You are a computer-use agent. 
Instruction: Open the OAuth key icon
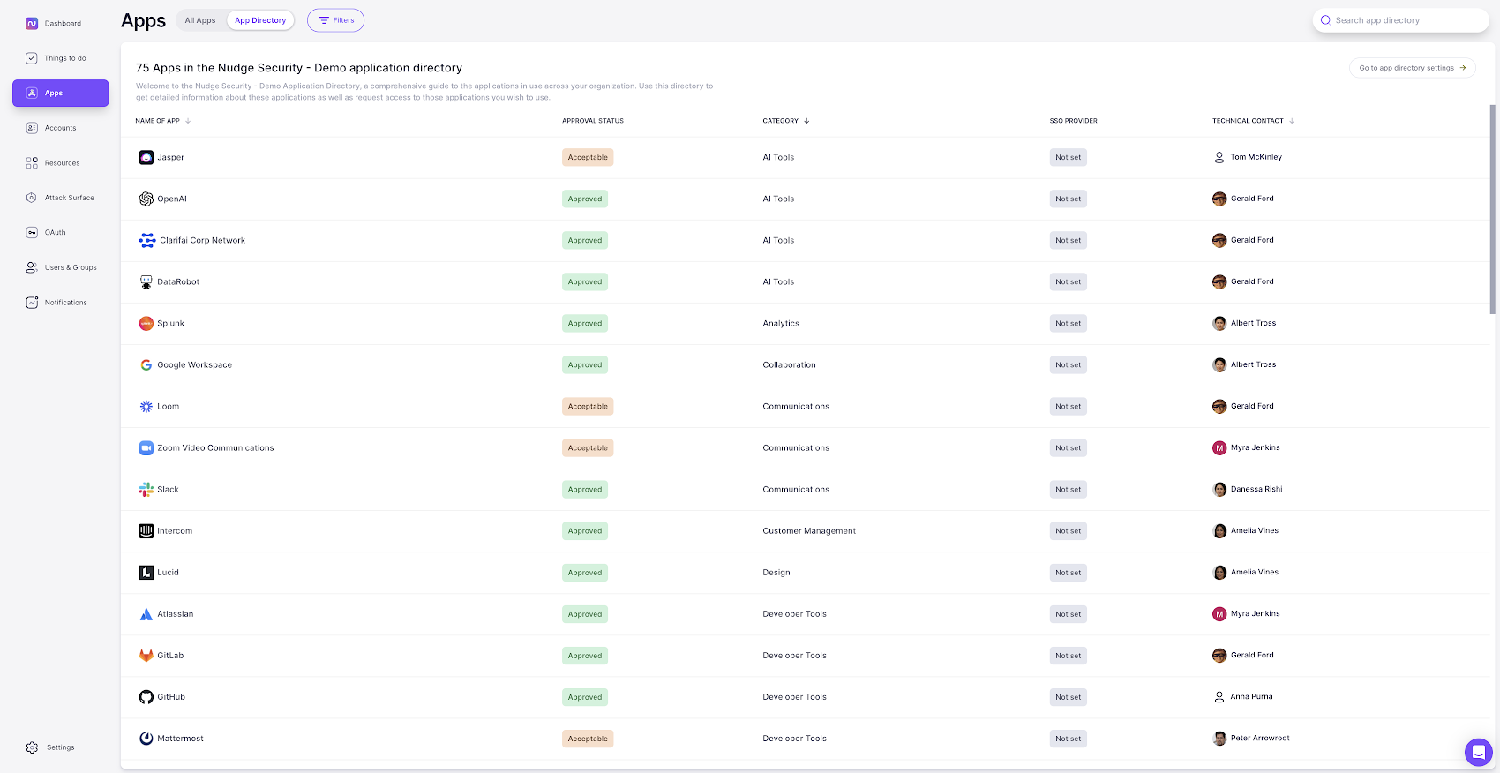32,233
